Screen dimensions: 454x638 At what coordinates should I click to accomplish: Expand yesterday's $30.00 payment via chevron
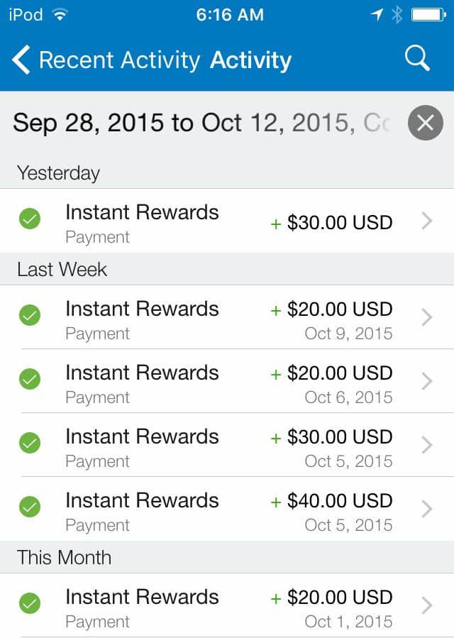[x=427, y=221]
